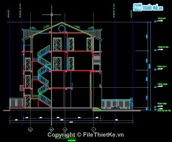Select the grid axis bubble labeled 1
172x142 pixels.
point(93,129)
